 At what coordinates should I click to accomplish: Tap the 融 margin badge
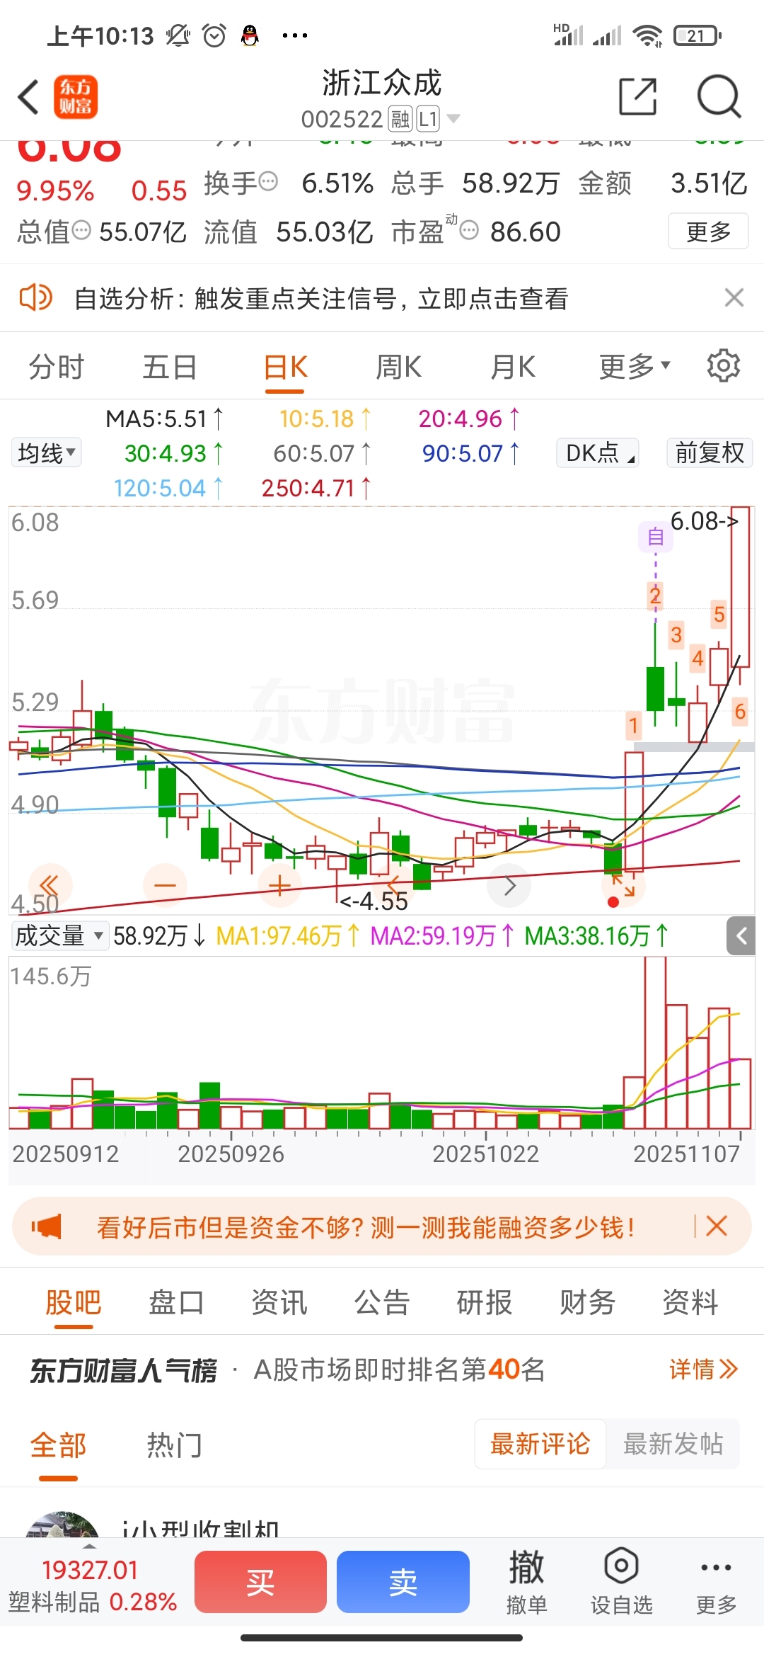tap(400, 119)
